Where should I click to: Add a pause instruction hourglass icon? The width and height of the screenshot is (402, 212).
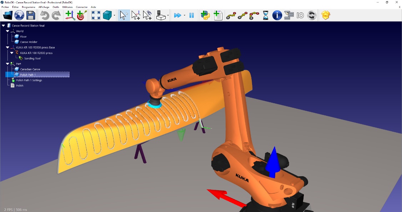pos(266,15)
